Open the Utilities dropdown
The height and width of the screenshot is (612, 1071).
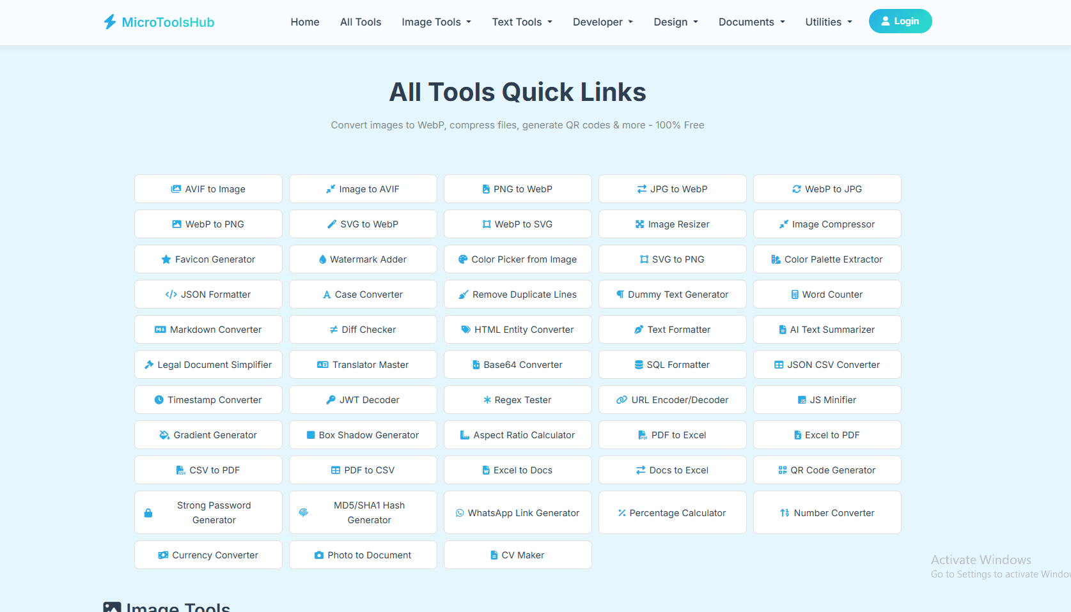tap(828, 22)
